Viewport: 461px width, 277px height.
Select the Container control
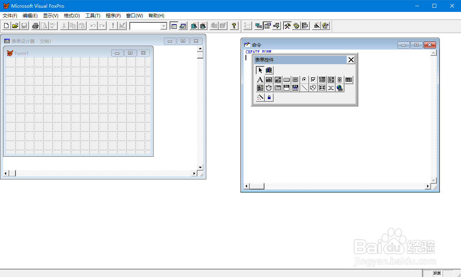[322, 88]
